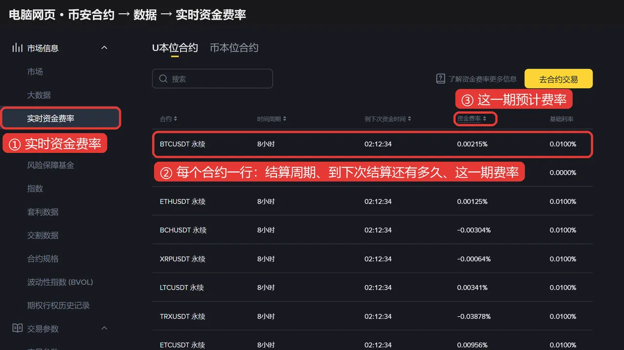The image size is (624, 350).
Task: Click 8小时 period in the BTCUSDT row
Action: click(x=266, y=144)
